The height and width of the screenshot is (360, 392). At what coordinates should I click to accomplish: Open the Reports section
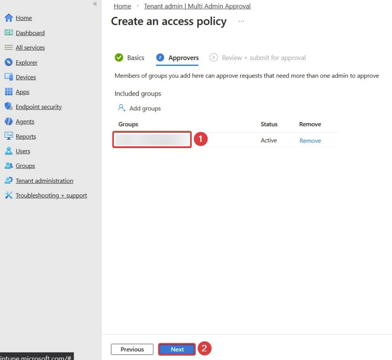(x=26, y=136)
